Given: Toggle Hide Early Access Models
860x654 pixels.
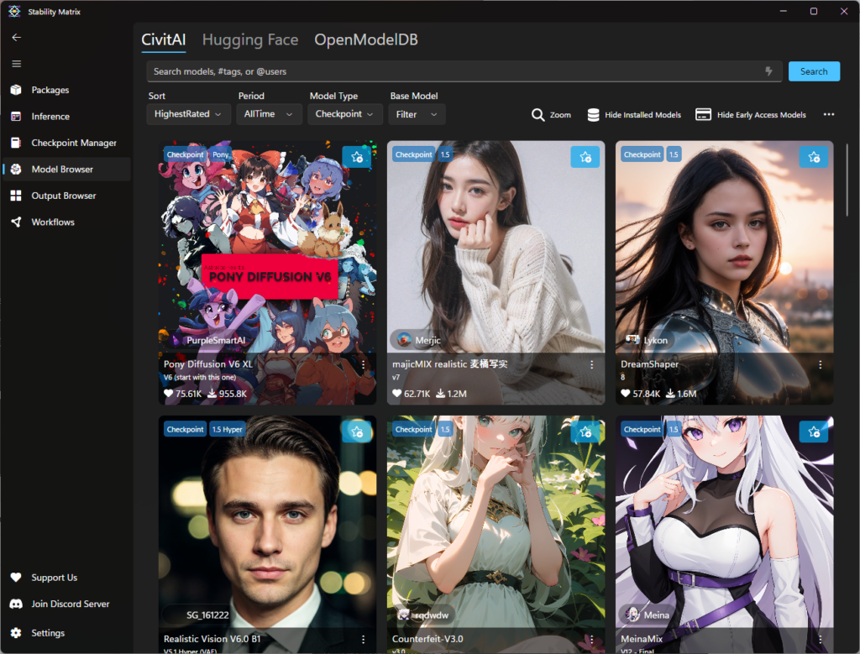Looking at the screenshot, I should click(750, 114).
